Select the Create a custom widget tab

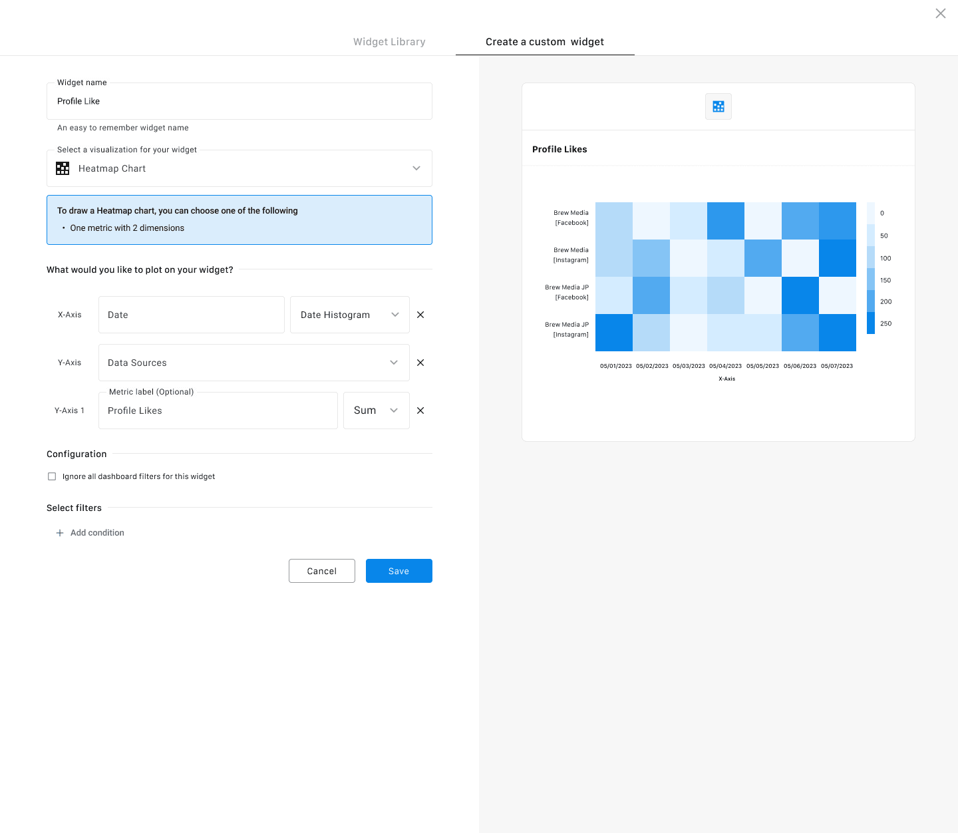pos(545,42)
